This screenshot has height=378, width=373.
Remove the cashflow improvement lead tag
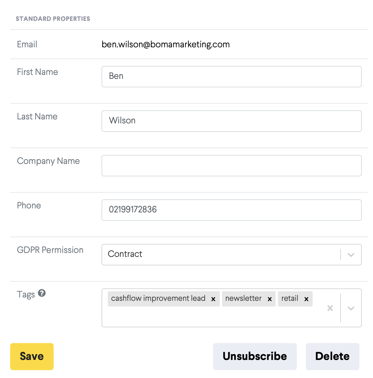[x=213, y=299]
